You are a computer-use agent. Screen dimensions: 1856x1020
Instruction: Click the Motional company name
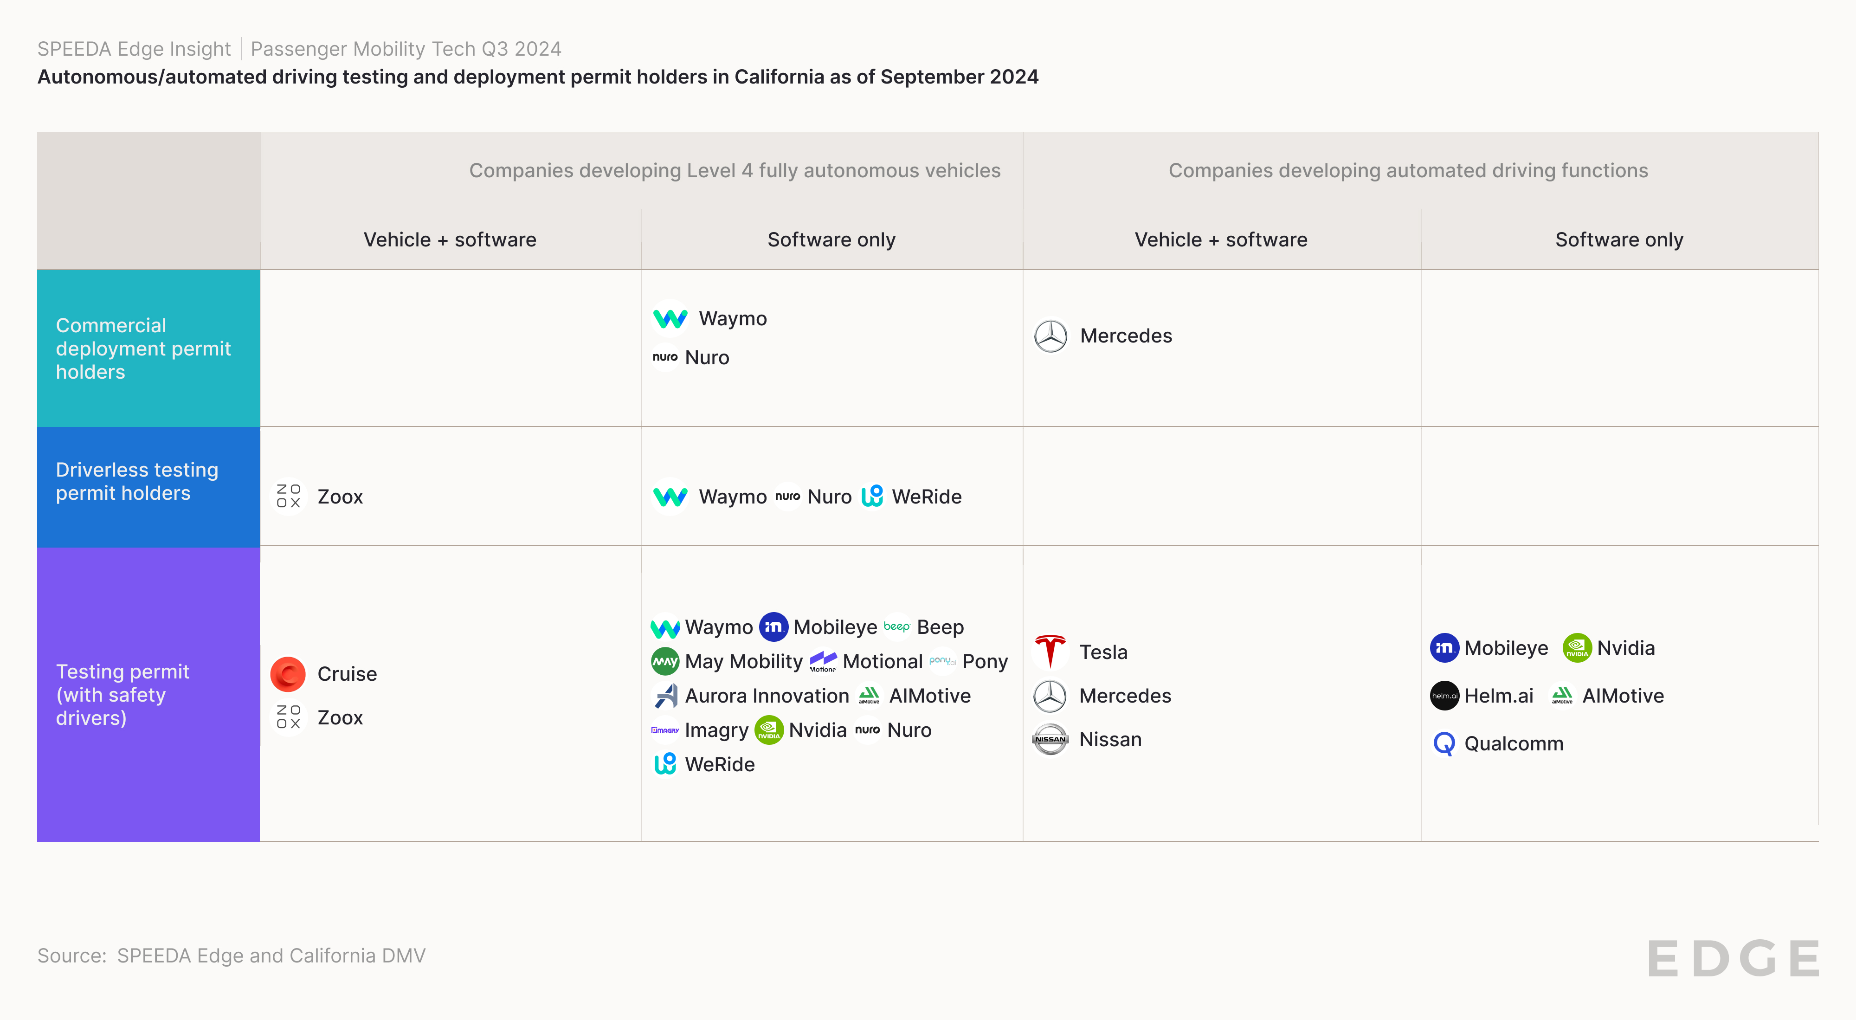(x=883, y=661)
